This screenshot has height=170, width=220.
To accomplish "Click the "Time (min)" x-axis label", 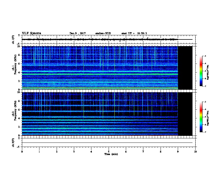I will pyautogui.click(x=111, y=154).
